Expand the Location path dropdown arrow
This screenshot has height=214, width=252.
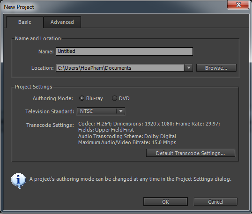188,68
